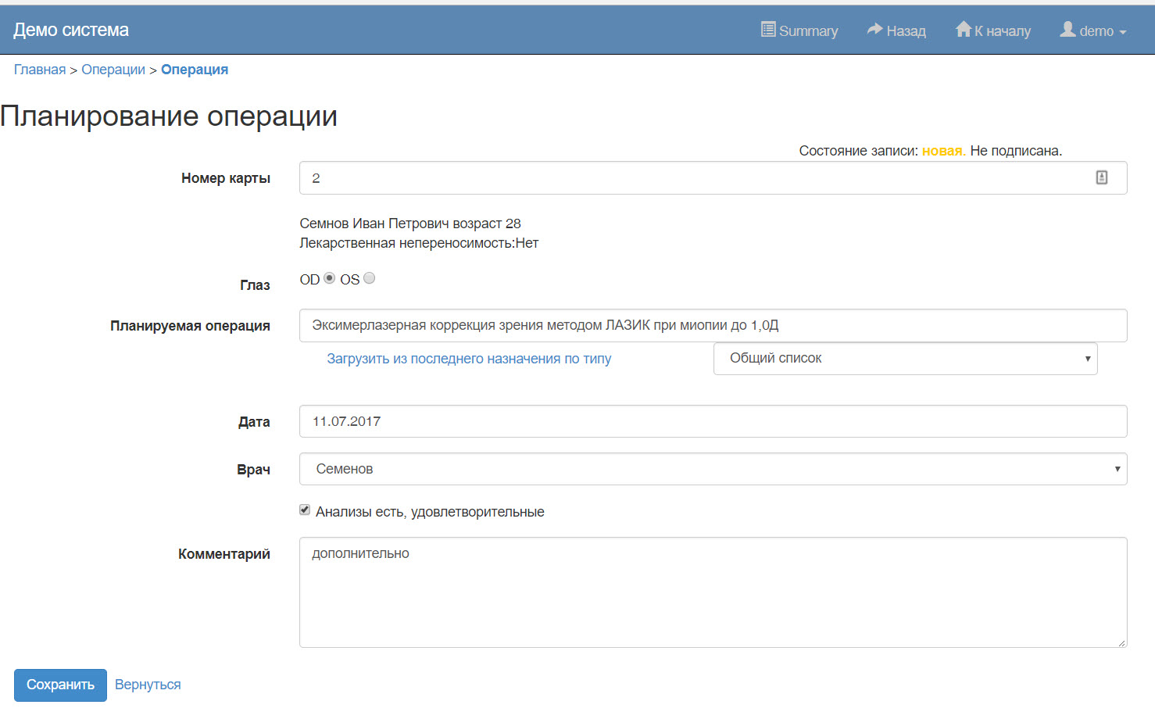Click the Дата input field
Screen dimensions: 1155x726
coord(712,421)
